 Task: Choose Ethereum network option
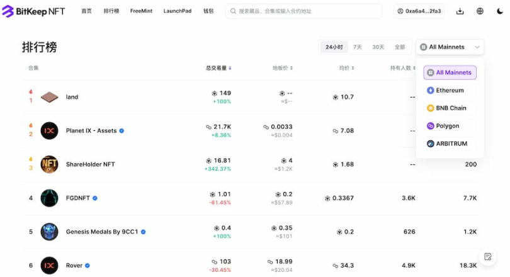(450, 91)
